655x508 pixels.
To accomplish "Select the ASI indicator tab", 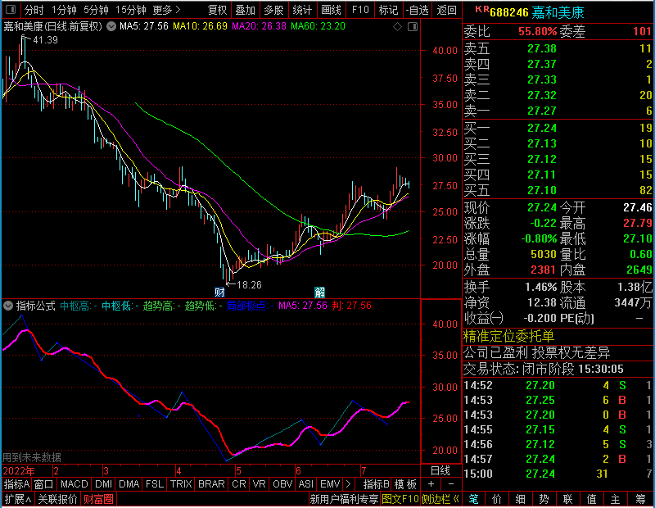I will click(x=305, y=484).
